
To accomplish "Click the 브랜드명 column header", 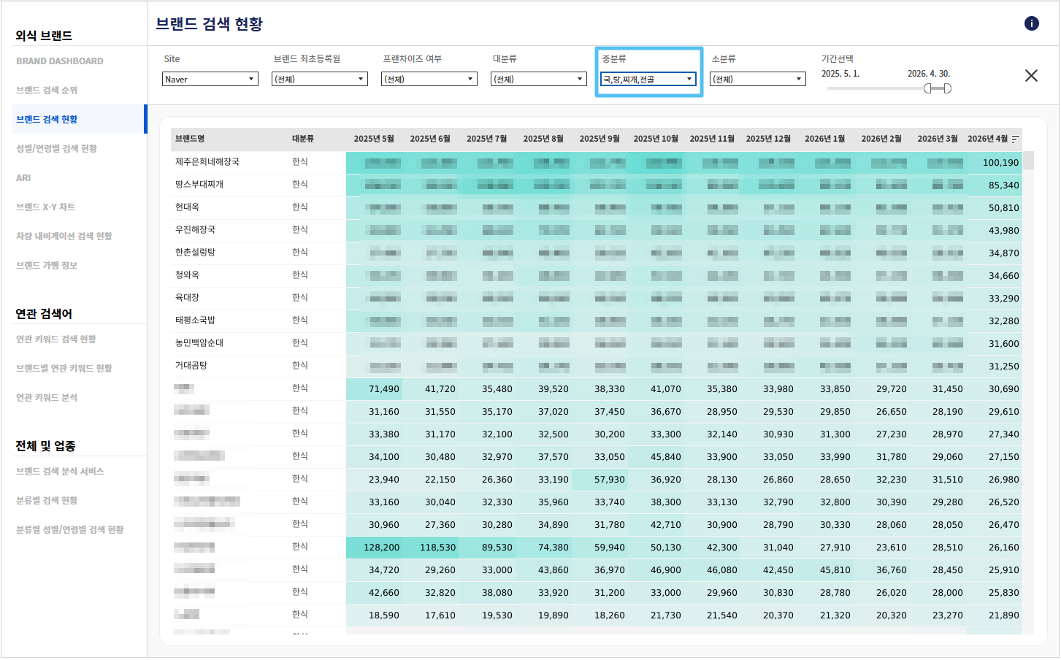I will pos(190,138).
